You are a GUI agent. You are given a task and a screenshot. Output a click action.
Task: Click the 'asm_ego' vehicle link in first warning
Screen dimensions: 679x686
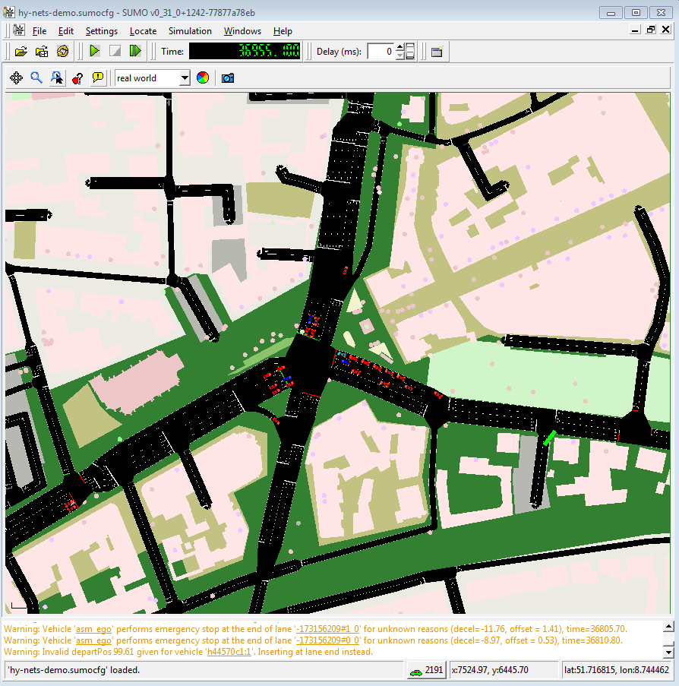(94, 629)
